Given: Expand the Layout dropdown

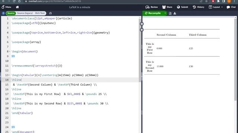Looking at the screenshot, I should (x=216, y=7).
